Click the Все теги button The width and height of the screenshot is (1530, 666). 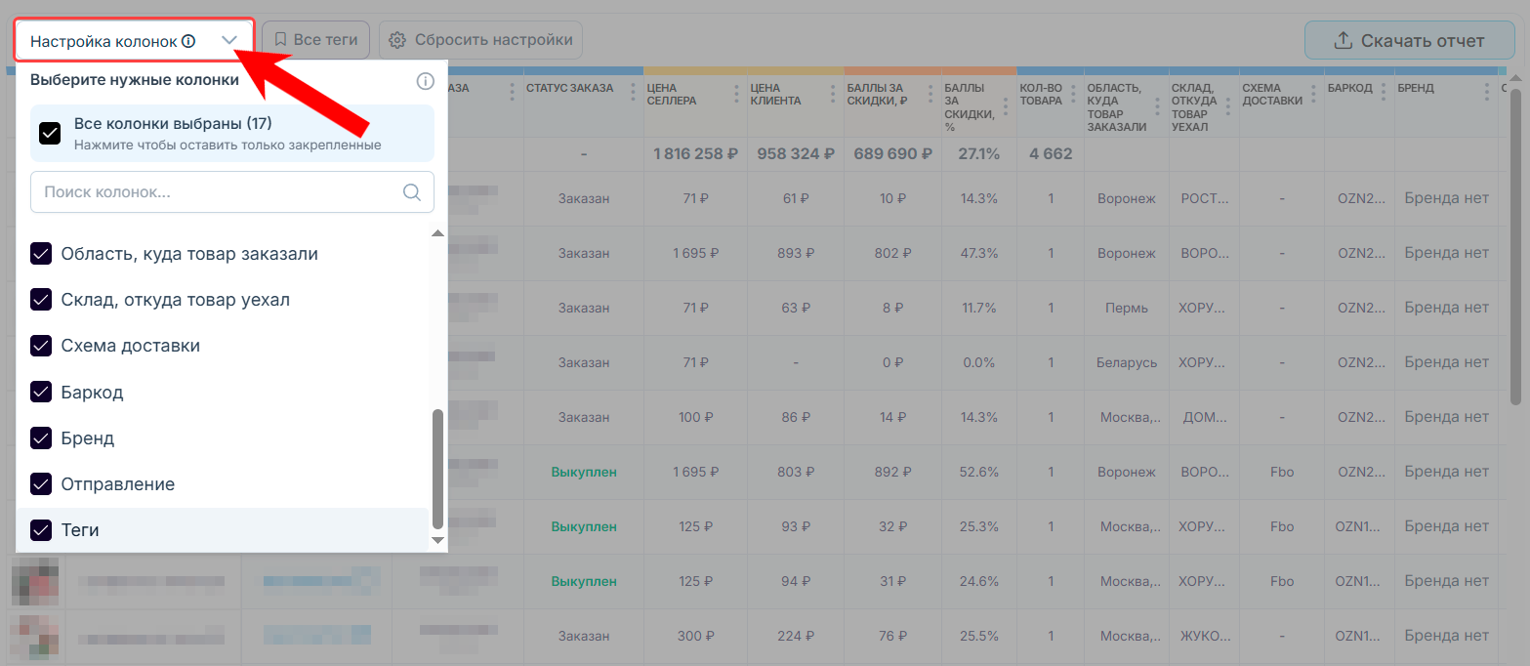coord(315,40)
